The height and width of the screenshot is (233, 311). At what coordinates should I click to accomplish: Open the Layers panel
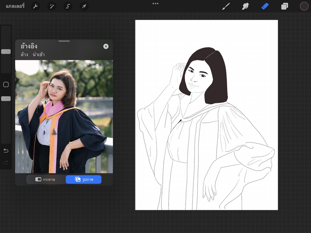285,6
